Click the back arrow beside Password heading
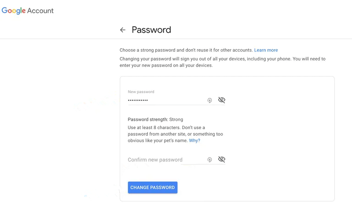 coord(123,30)
